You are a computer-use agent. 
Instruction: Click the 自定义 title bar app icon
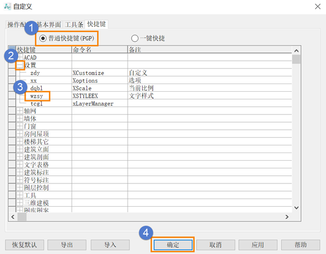pyautogui.click(x=7, y=7)
